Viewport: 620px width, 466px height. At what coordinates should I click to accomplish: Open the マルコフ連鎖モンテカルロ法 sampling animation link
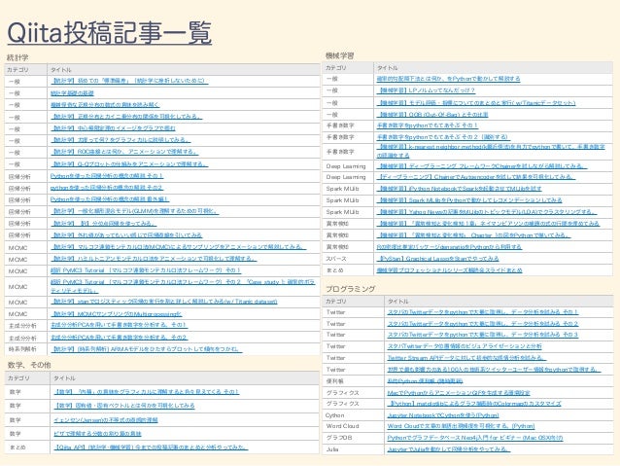click(x=179, y=247)
